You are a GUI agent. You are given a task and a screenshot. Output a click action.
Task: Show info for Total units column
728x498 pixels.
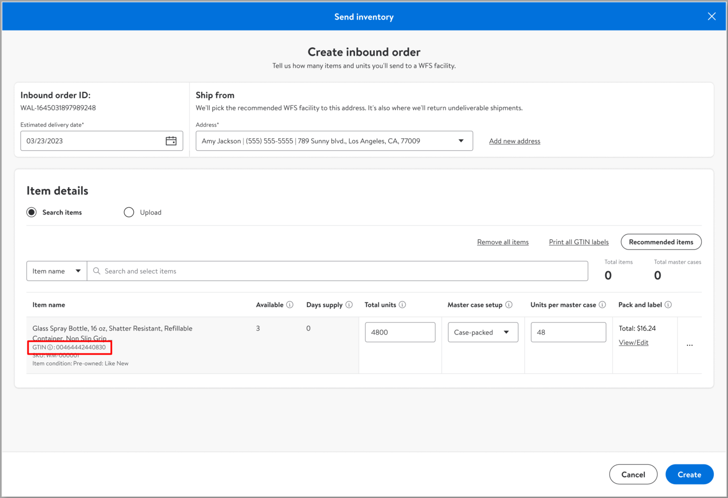pyautogui.click(x=403, y=305)
